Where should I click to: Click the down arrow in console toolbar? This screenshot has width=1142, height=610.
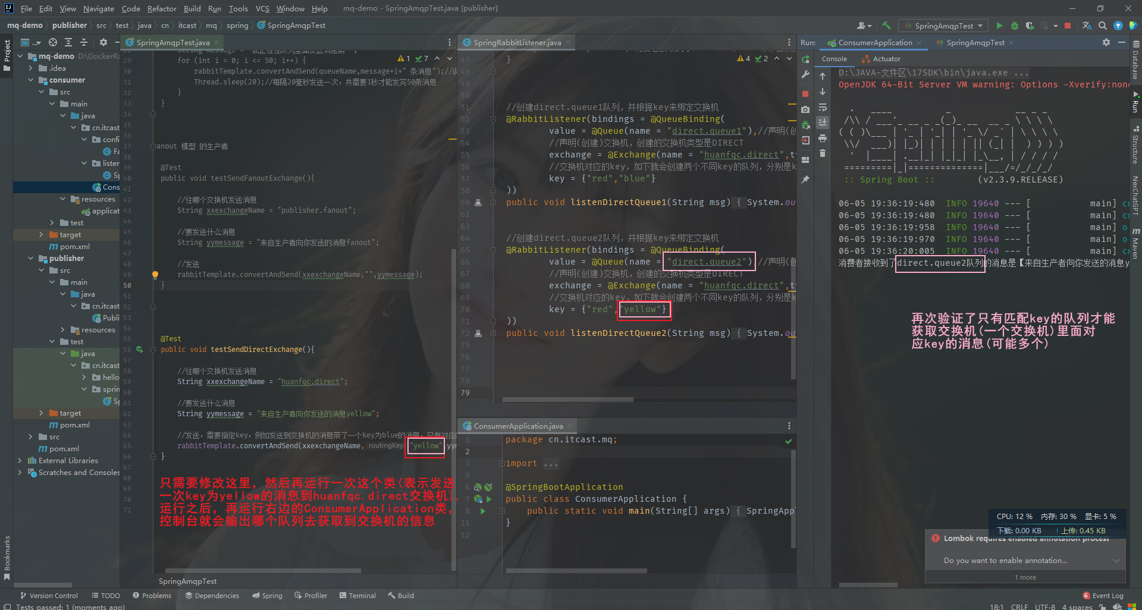pyautogui.click(x=823, y=92)
